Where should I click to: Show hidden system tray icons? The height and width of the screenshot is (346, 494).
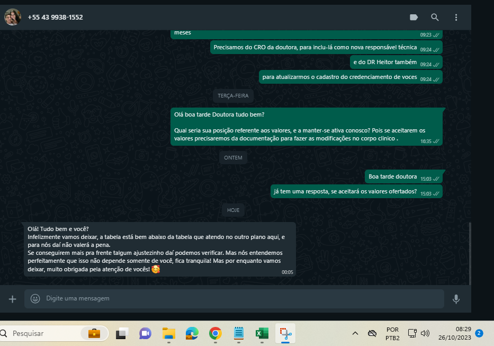pyautogui.click(x=355, y=333)
